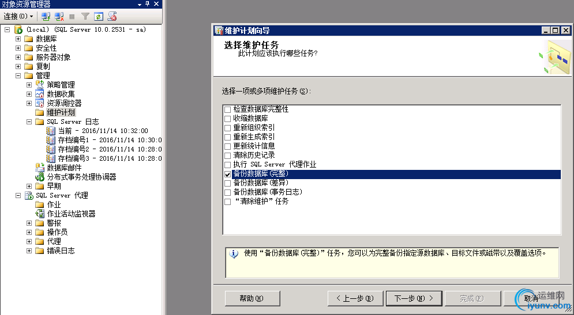The height and width of the screenshot is (315, 574).
Task: Click the Object Explorer pin icon
Action: [x=147, y=4]
